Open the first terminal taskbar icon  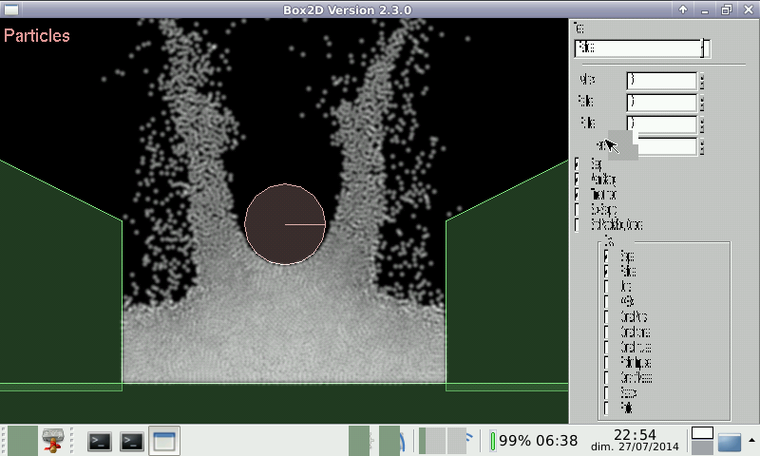tap(100, 441)
